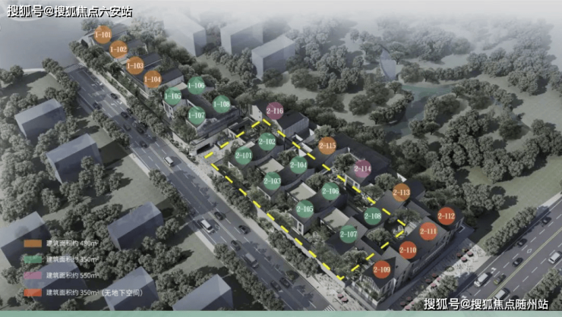Click the red 2-109 building marker
The image size is (562, 317).
tap(381, 269)
